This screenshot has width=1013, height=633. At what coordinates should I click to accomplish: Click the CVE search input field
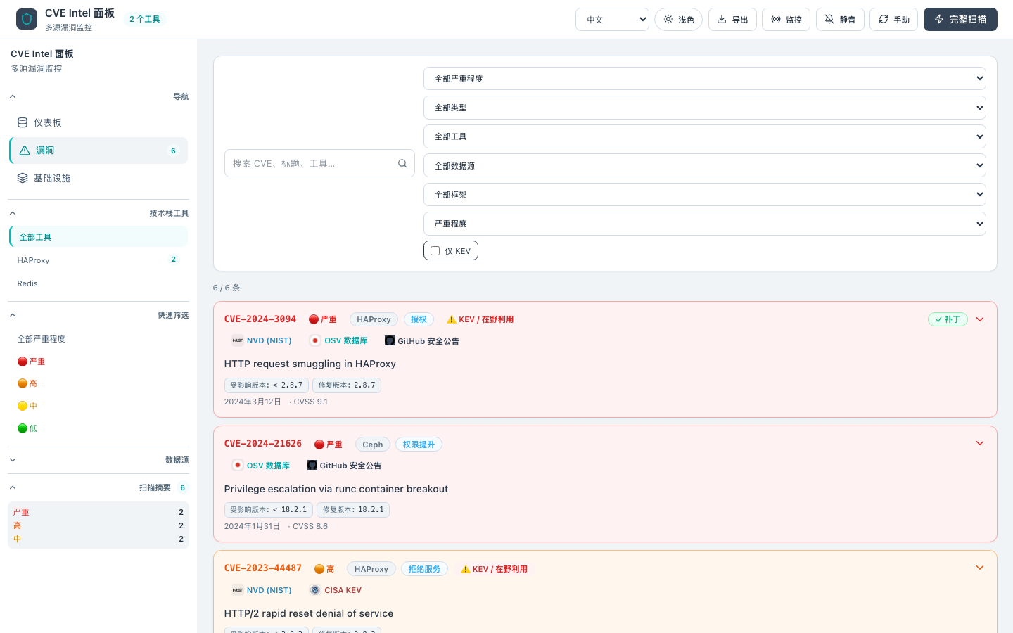[x=319, y=163]
